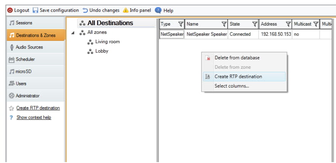The width and height of the screenshot is (336, 163).
Task: Click the 192.168.50.153 address cell
Action: pos(275,34)
